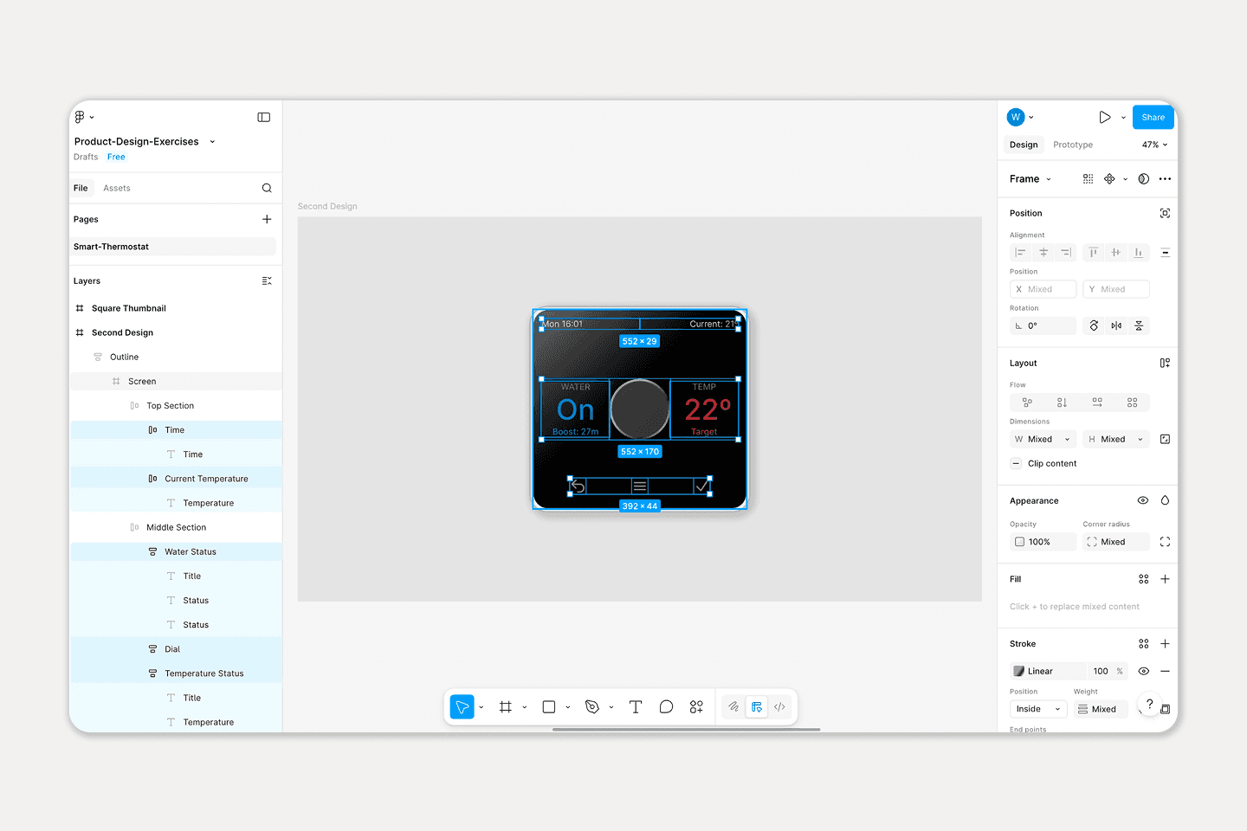
Task: Select the Pen tool
Action: click(x=592, y=707)
